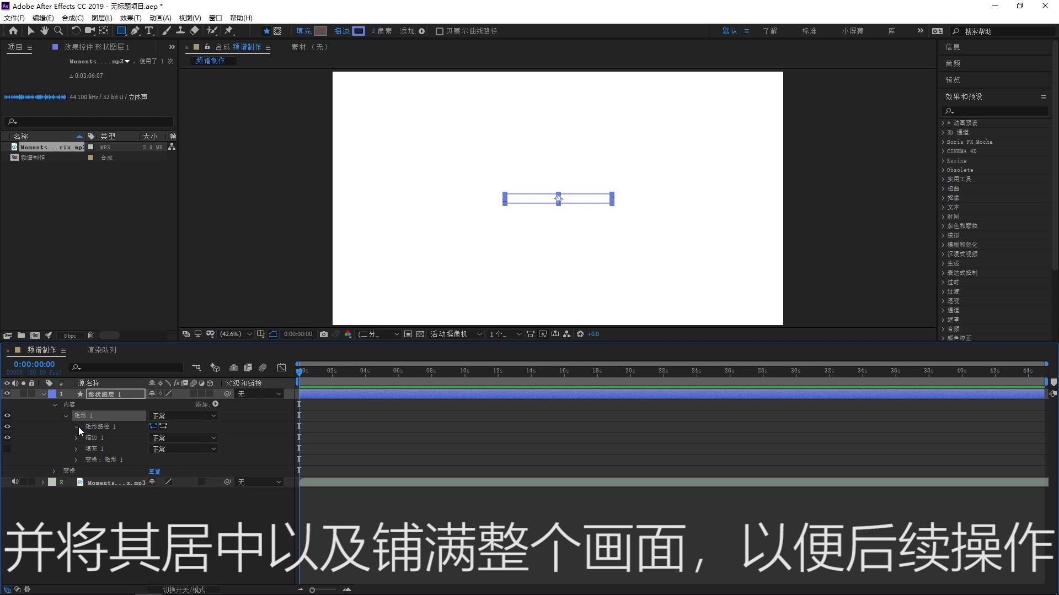Switch to the 渲染队列 tab
1059x595 pixels.
[x=102, y=350]
